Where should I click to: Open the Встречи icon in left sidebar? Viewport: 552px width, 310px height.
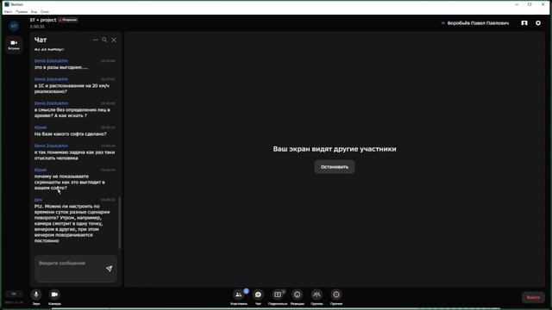click(x=14, y=45)
